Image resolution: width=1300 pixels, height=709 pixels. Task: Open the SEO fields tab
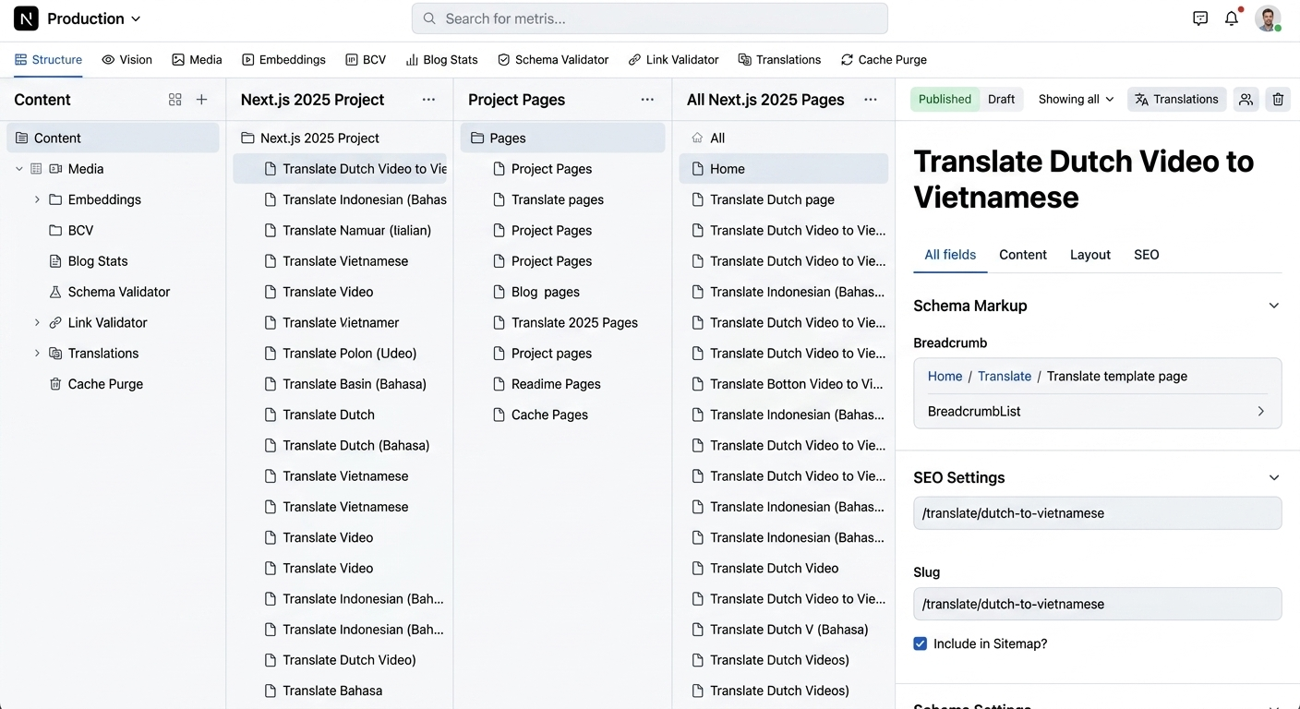1146,255
